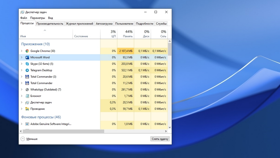Click icon of Total Commander without count

point(27,83)
